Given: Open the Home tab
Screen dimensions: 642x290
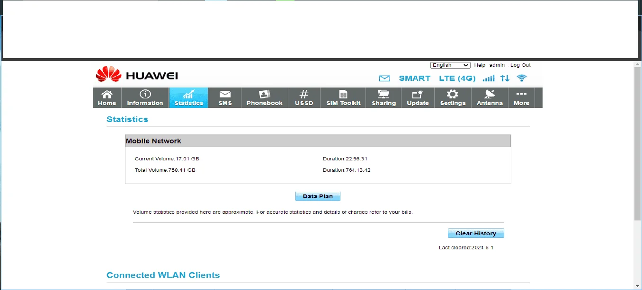Looking at the screenshot, I should click(x=107, y=97).
